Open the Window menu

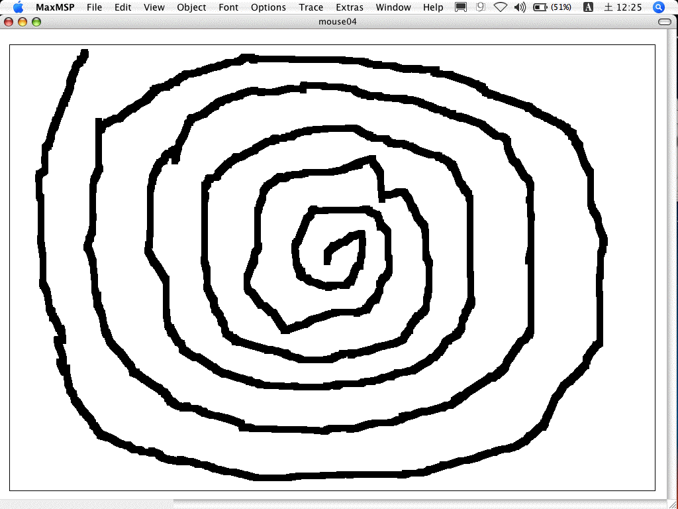(393, 7)
